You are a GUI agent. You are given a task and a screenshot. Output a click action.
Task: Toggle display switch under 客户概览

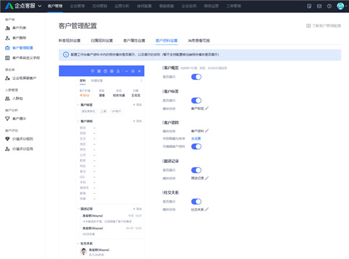tap(197, 77)
